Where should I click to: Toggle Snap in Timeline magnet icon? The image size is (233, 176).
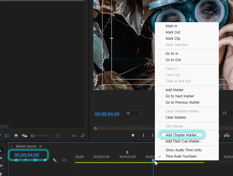coord(26,160)
